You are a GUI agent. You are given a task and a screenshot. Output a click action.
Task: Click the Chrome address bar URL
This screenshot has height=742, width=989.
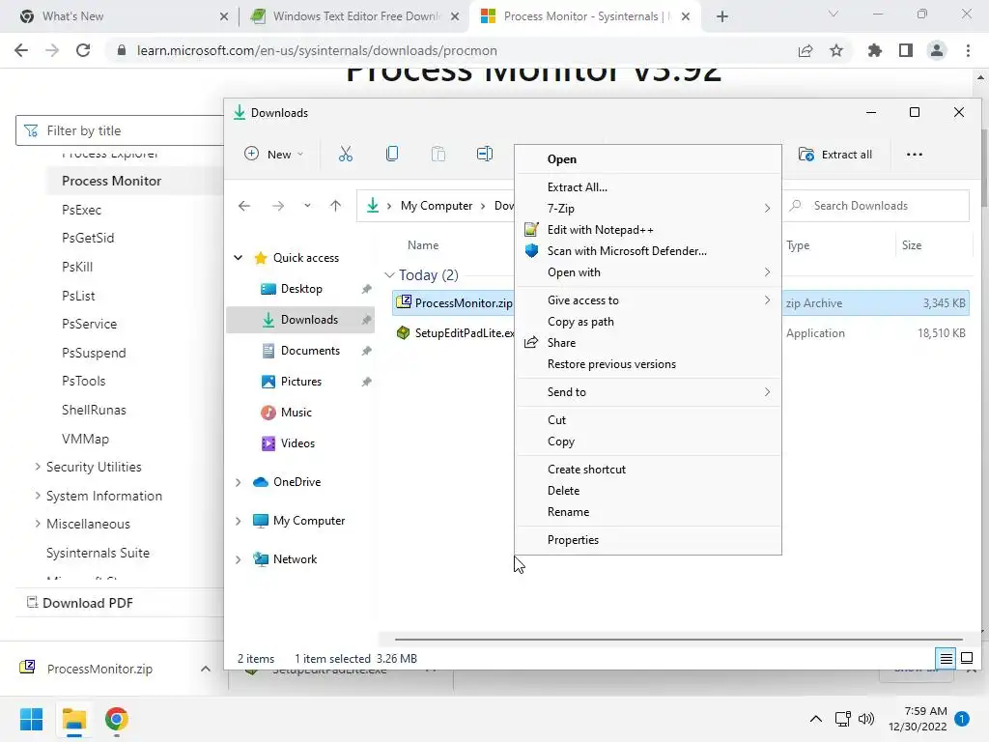(317, 50)
